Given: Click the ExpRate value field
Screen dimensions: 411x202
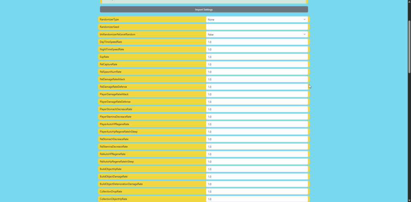Looking at the screenshot, I should click(x=257, y=57).
